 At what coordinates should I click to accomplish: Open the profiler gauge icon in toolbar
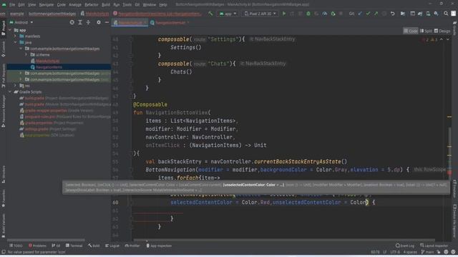click(324, 14)
